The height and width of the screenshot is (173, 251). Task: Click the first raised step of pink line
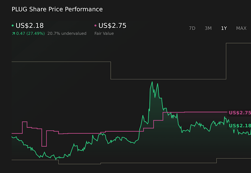(25, 122)
